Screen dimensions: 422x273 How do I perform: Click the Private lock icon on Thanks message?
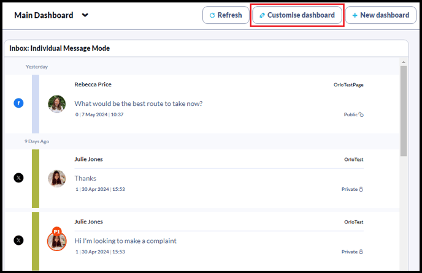coord(361,189)
